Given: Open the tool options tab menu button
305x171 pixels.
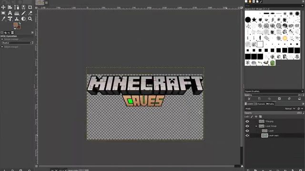Looking at the screenshot, I should (32, 33).
